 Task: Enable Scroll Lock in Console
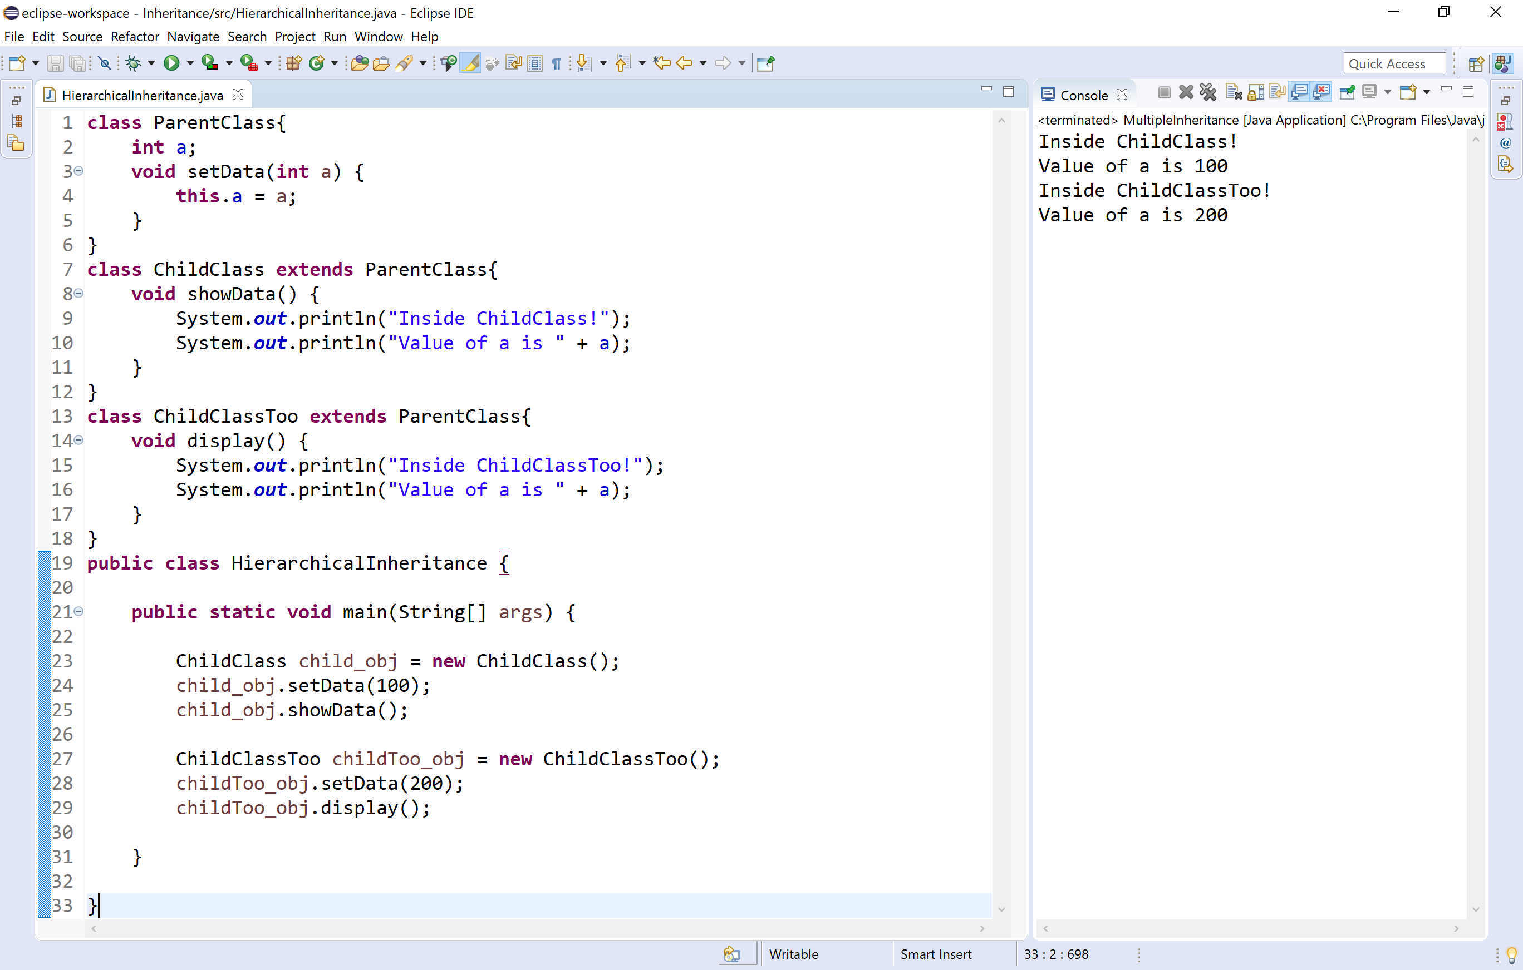tap(1256, 92)
